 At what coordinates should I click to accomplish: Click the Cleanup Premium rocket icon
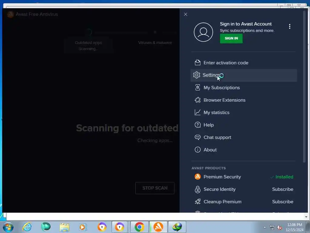pyautogui.click(x=197, y=201)
